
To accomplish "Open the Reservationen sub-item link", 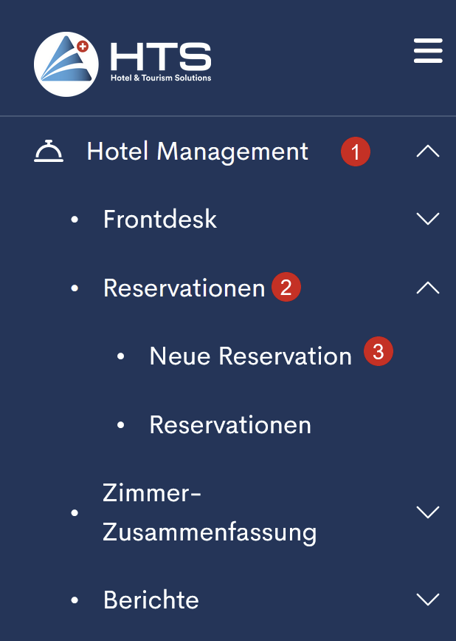I will (229, 425).
